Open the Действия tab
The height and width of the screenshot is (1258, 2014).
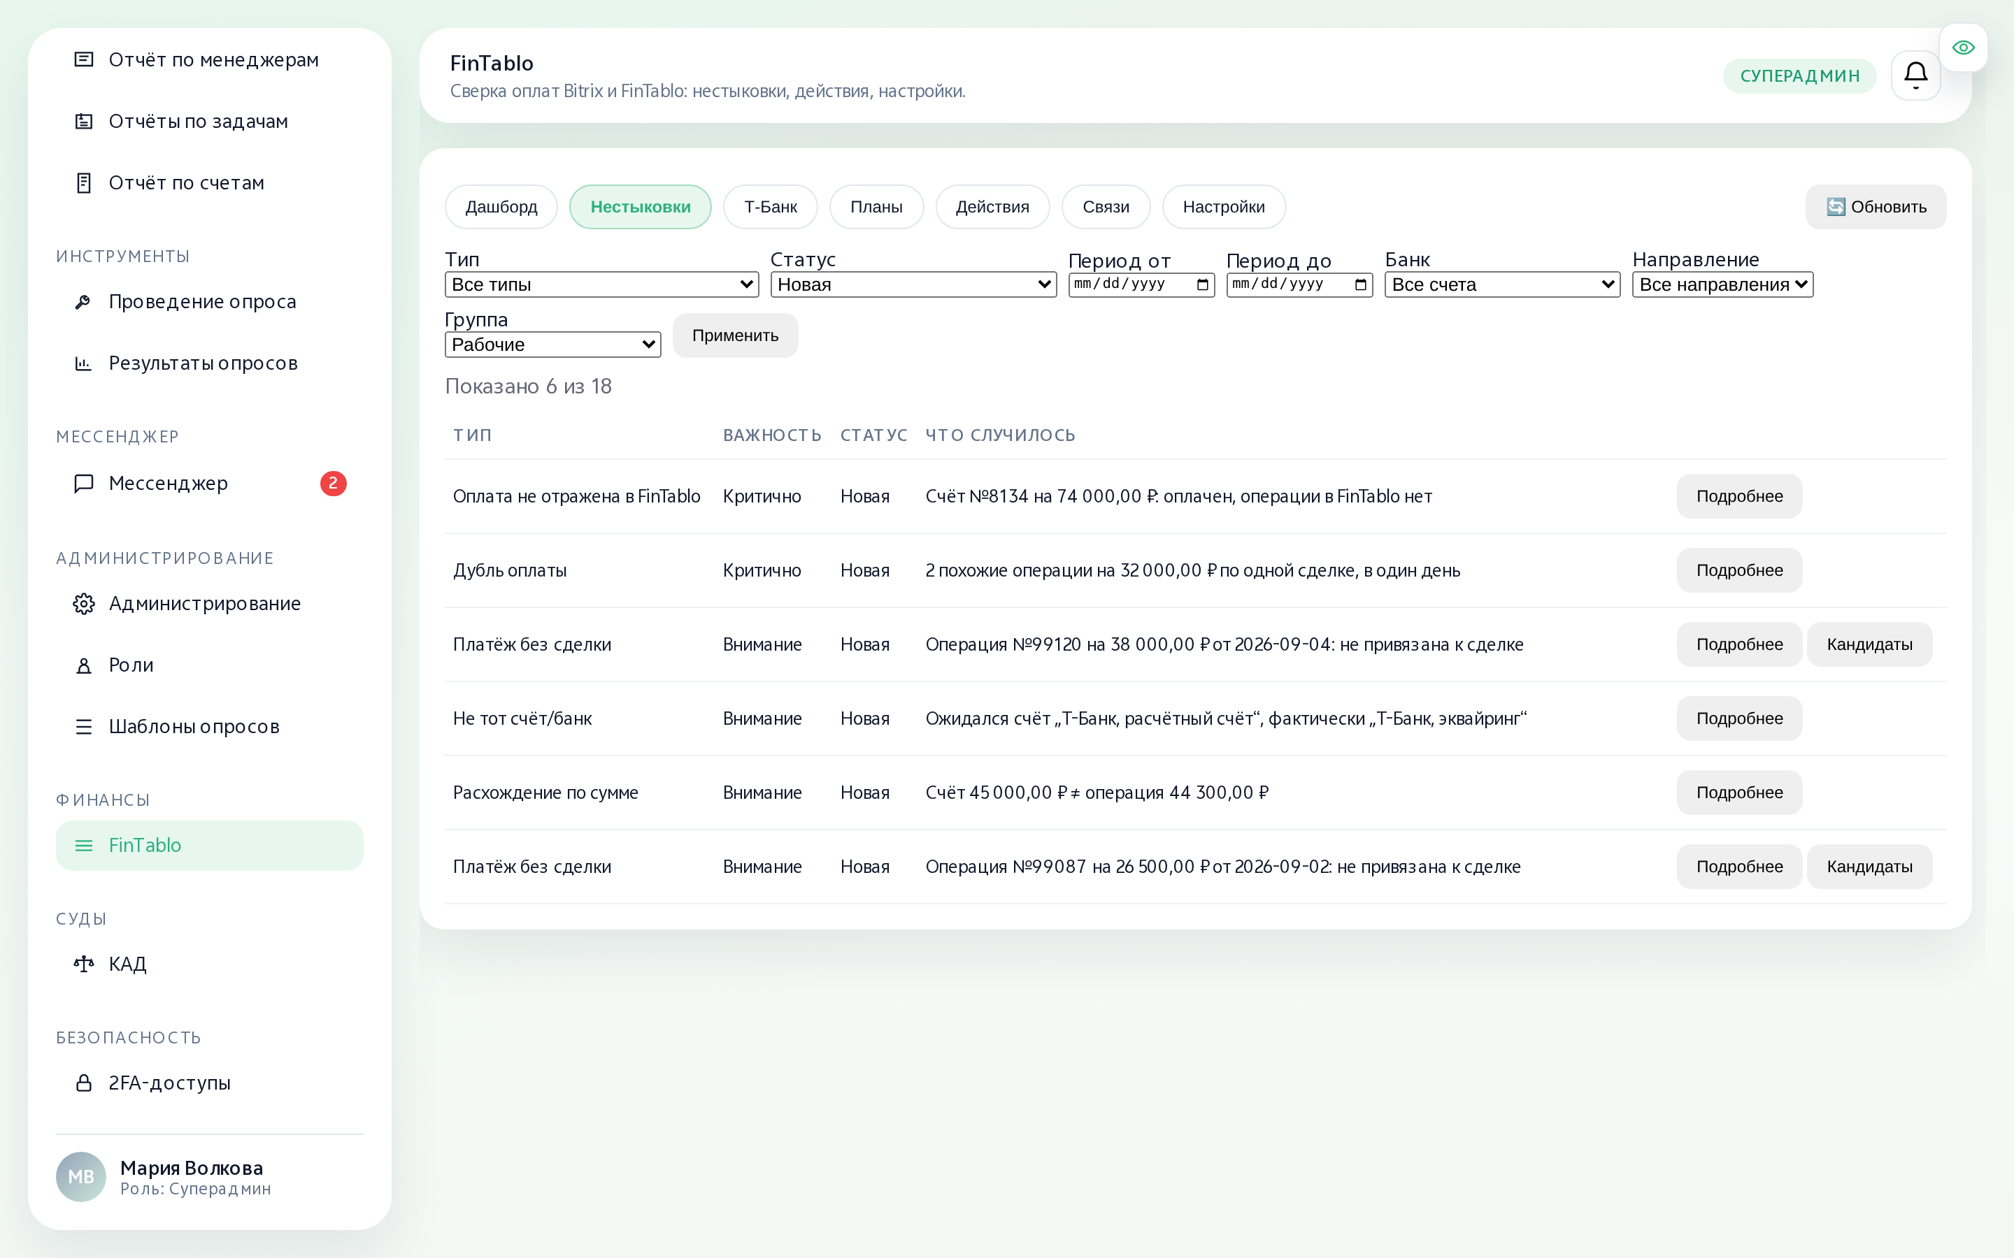992,206
